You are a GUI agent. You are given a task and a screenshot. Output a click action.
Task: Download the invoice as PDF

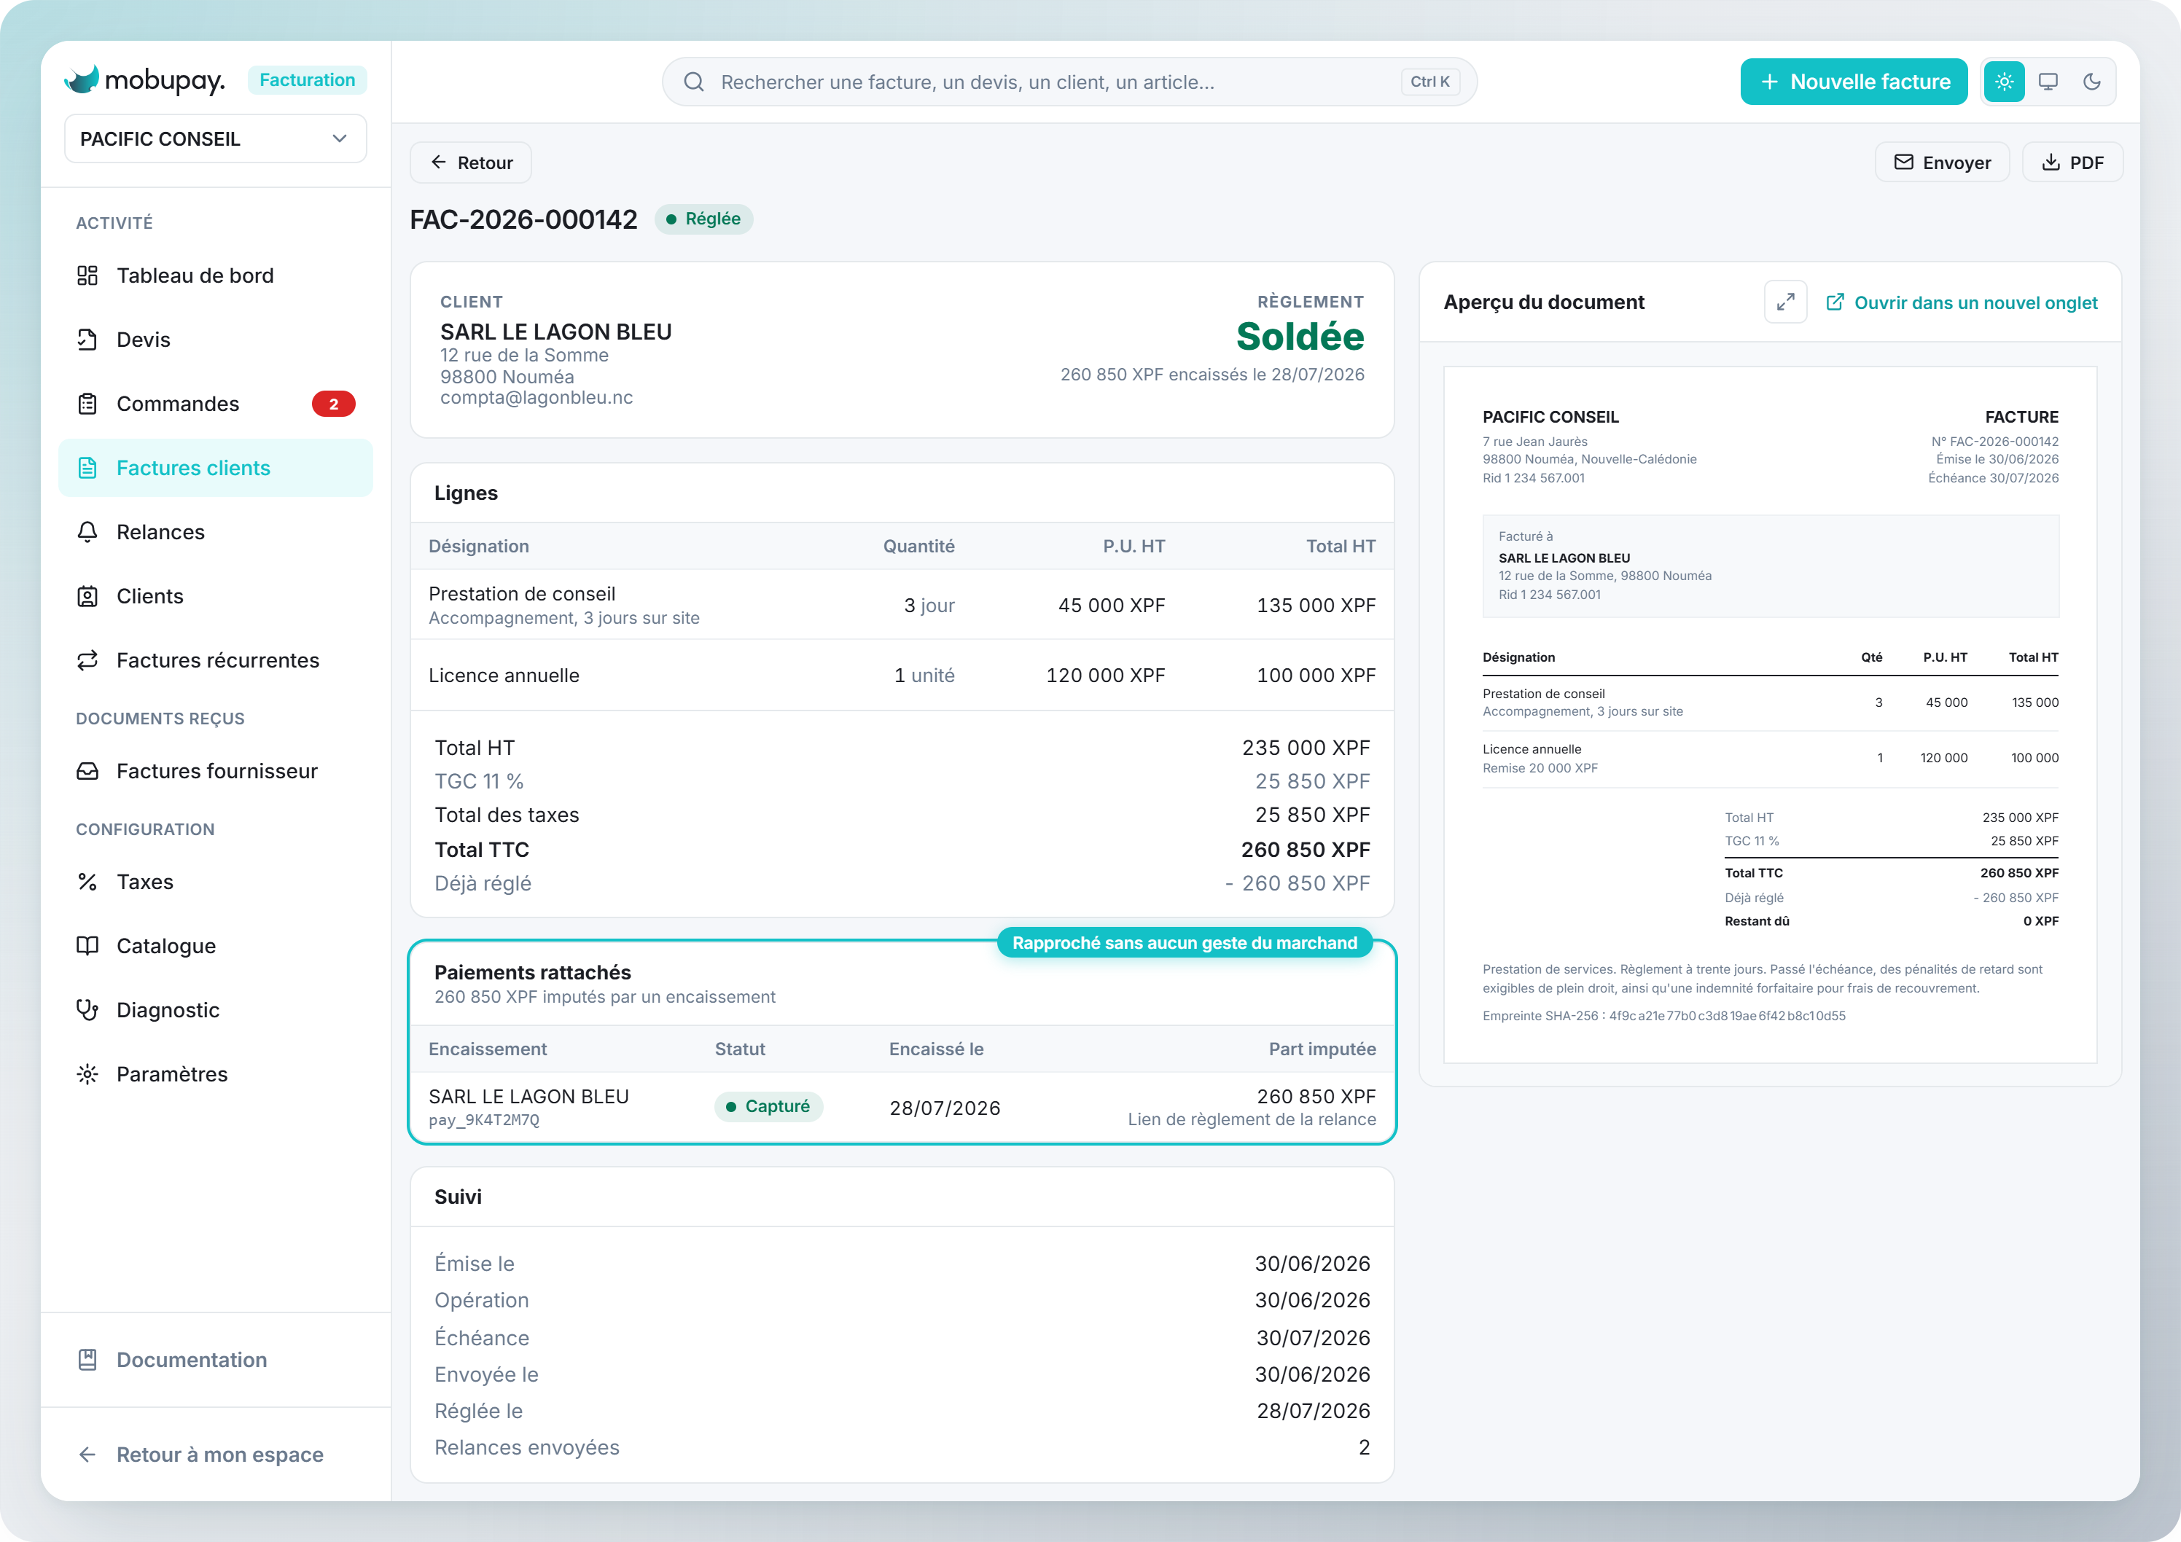pyautogui.click(x=2072, y=163)
